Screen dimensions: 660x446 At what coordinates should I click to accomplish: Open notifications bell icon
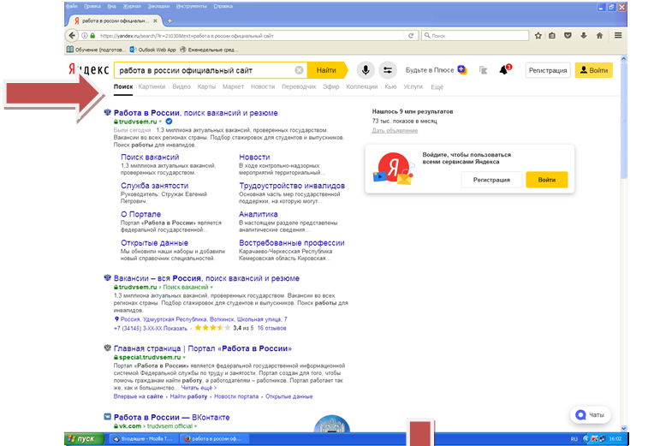coord(504,70)
